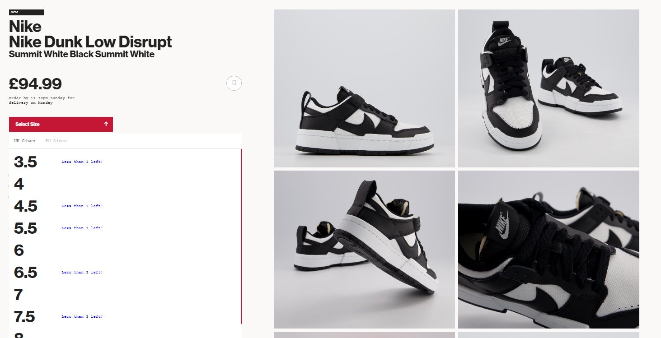Image resolution: width=661 pixels, height=338 pixels.
Task: Collapse the Select Size dropdown
Action: (61, 124)
